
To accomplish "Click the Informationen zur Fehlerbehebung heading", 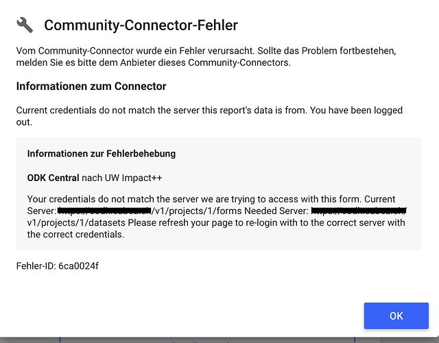I will pos(102,154).
